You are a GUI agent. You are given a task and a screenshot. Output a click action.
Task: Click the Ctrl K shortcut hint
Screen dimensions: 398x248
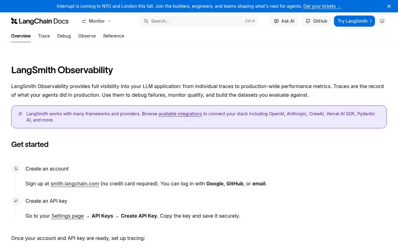pos(250,21)
